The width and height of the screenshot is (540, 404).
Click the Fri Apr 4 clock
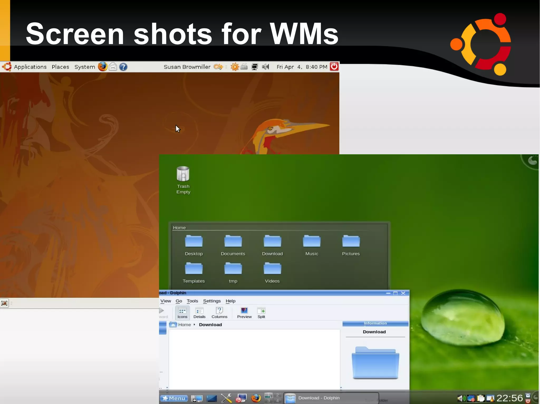click(302, 67)
